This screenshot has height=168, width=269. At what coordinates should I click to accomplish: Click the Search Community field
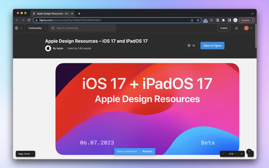click(82, 28)
